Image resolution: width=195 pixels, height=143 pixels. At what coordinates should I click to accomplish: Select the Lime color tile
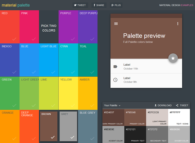49,93
